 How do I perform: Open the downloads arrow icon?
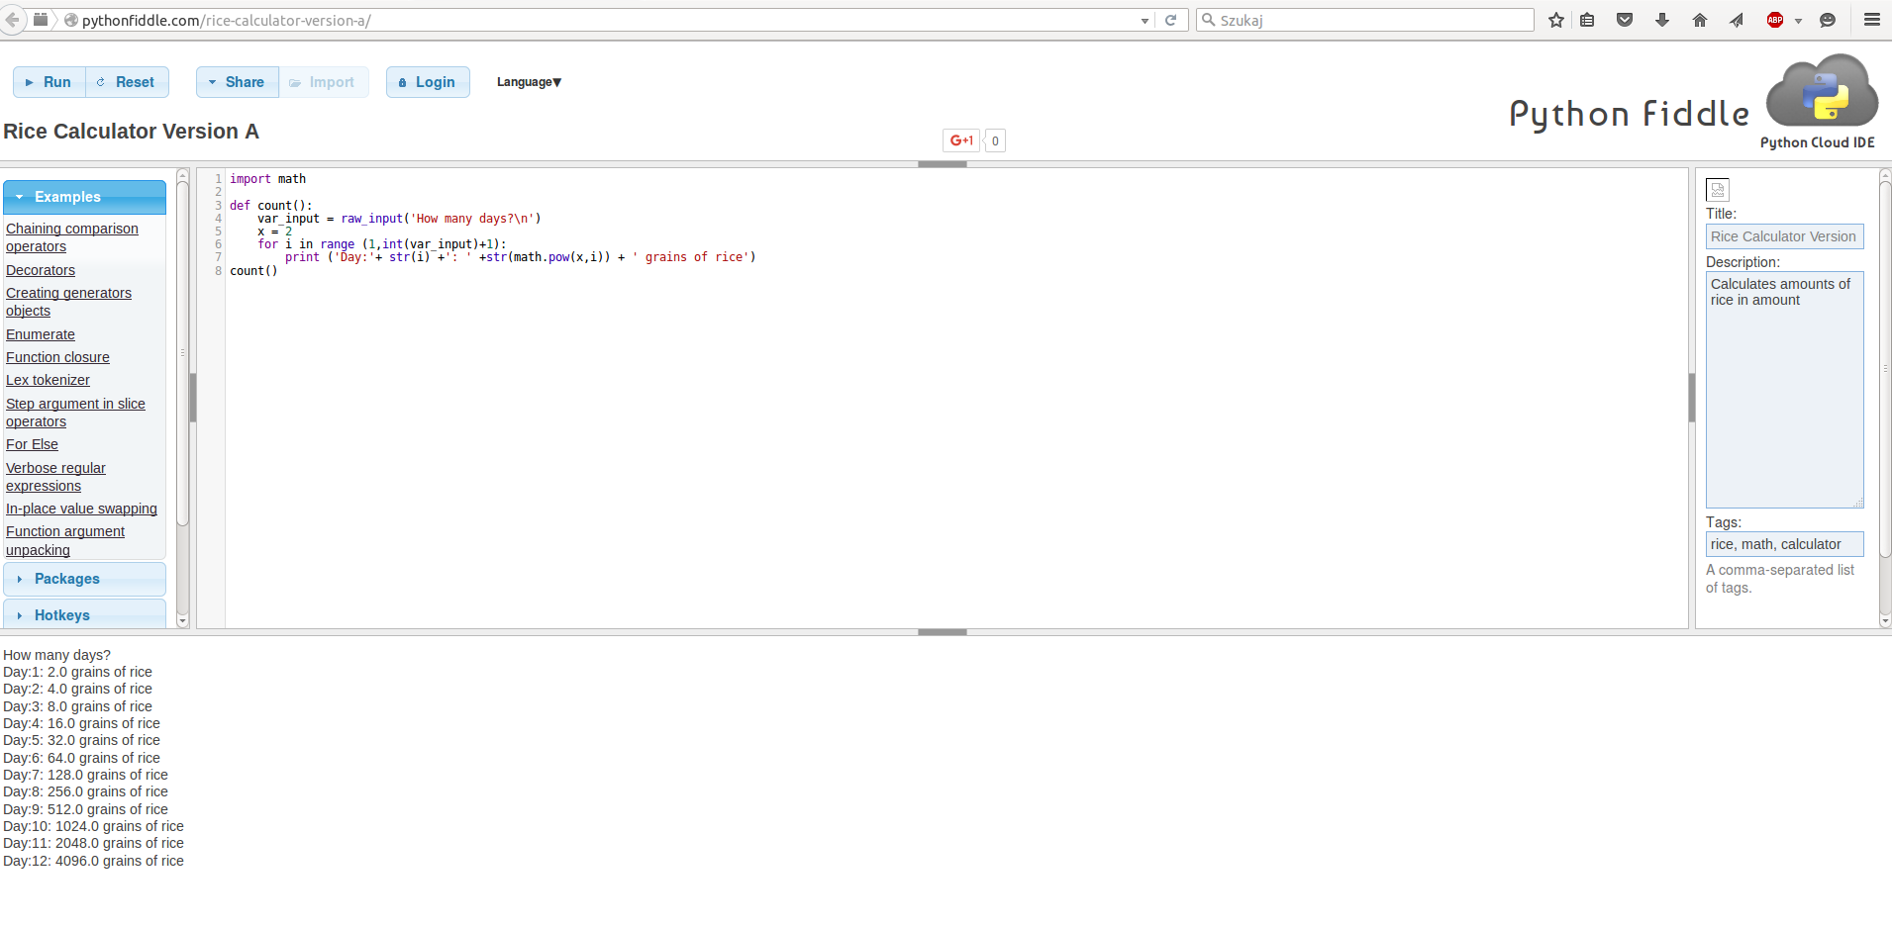point(1662,20)
